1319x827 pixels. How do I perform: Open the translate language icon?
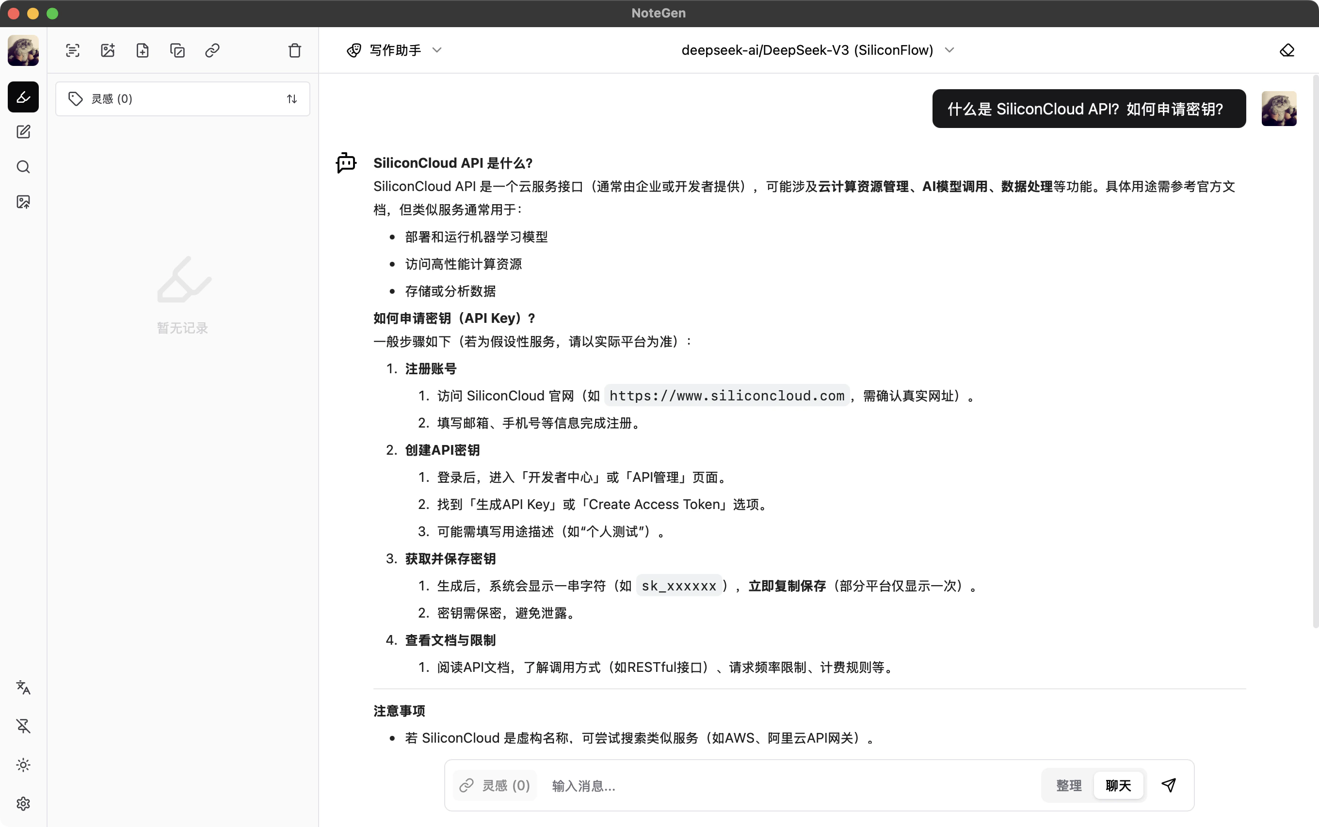[23, 687]
